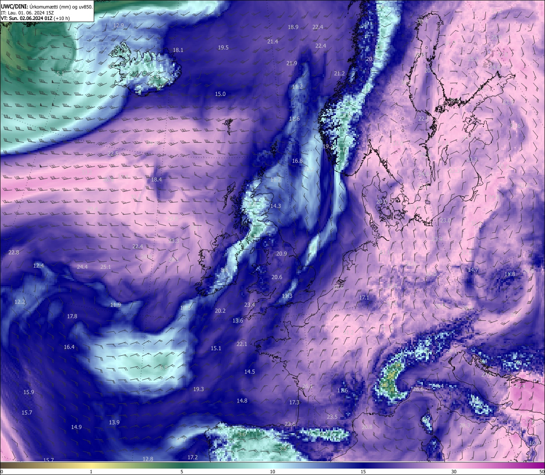Click the 11.8 value over eastern Europe
Viewport: 545px width, 475px height.
(x=510, y=274)
